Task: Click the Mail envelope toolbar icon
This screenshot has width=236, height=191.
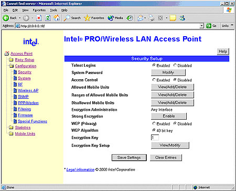Action: click(141, 18)
